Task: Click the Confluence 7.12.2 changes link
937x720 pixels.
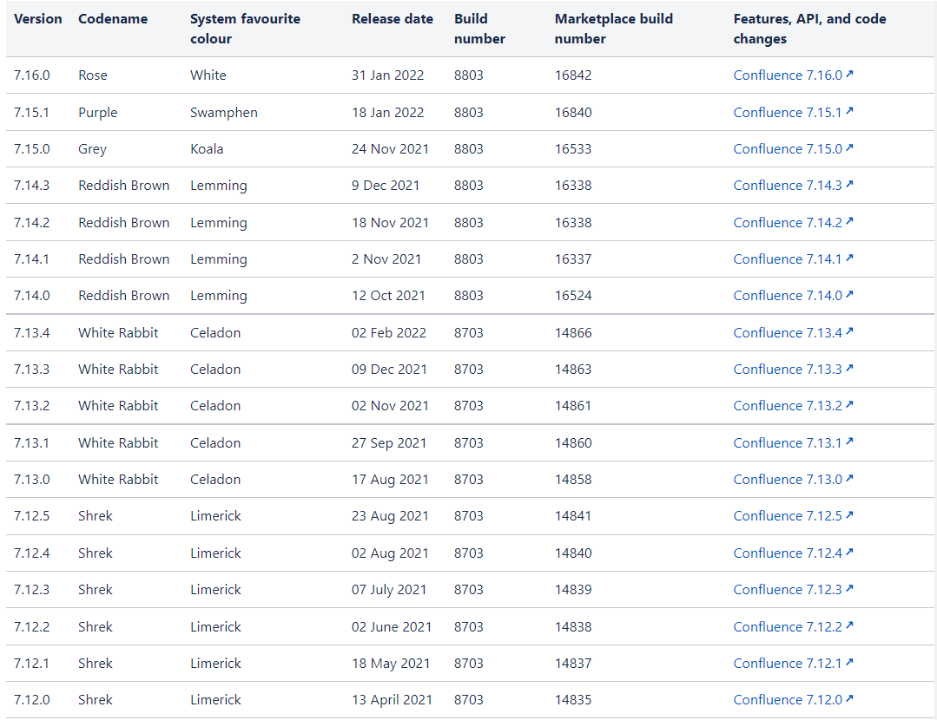Action: [x=787, y=626]
